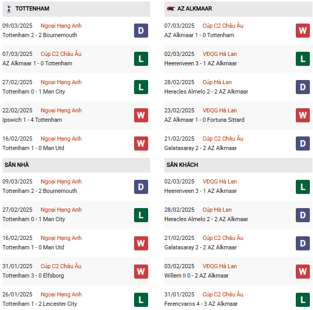
Task: Click the TOTTENHAM team header title
Action: (32, 9)
